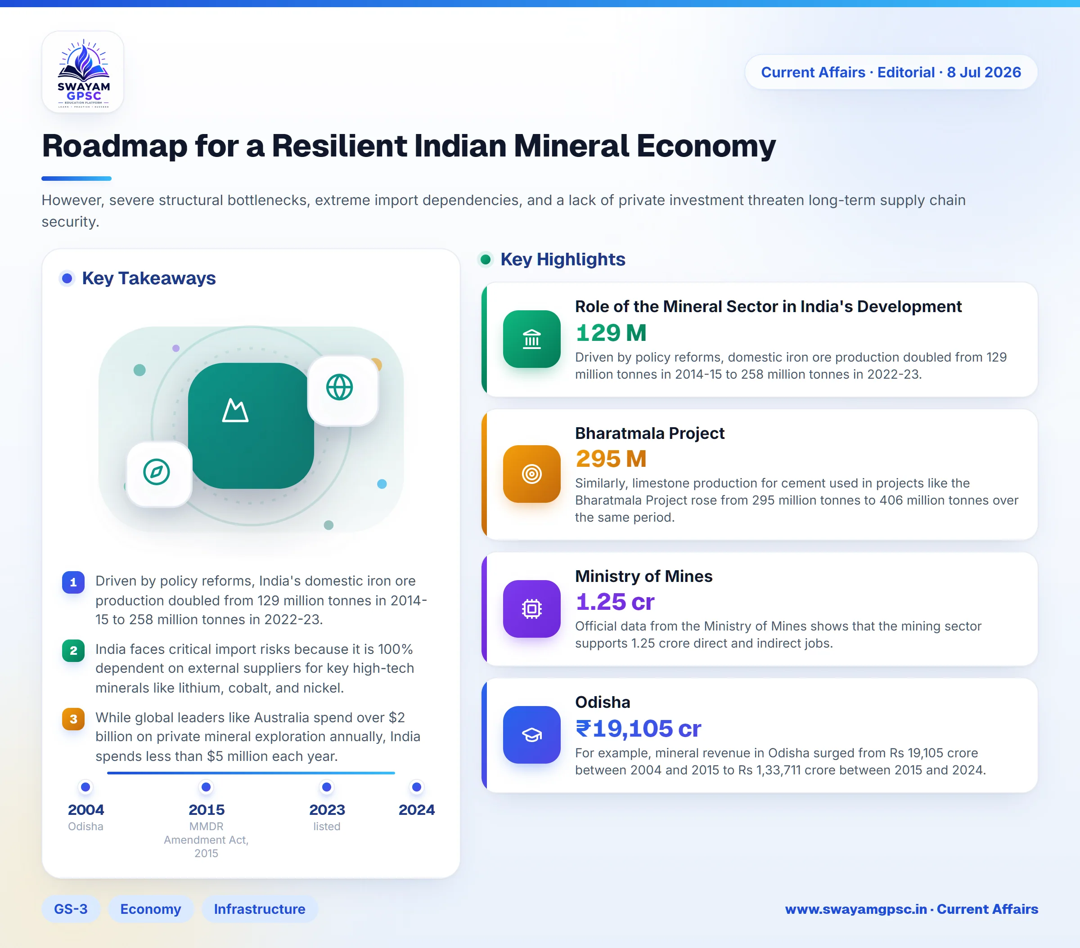Click the purple chip icon

(x=531, y=609)
